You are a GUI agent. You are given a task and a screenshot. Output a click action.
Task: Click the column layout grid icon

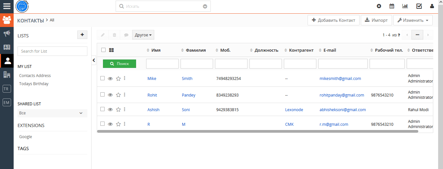111,50
